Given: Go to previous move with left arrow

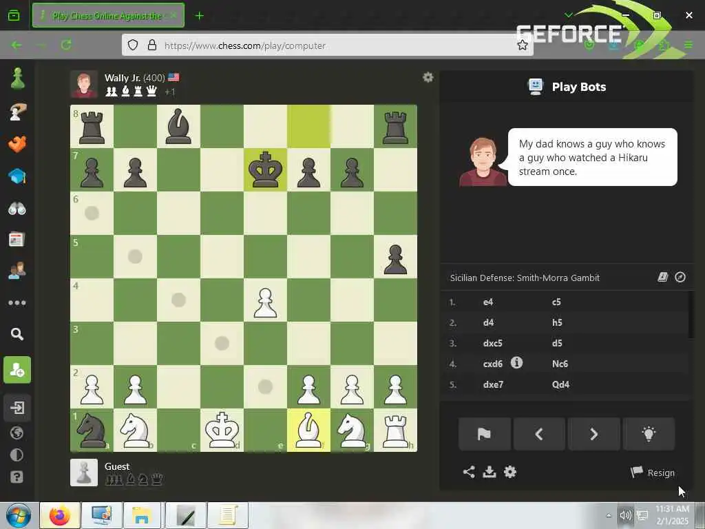Looking at the screenshot, I should pos(539,434).
